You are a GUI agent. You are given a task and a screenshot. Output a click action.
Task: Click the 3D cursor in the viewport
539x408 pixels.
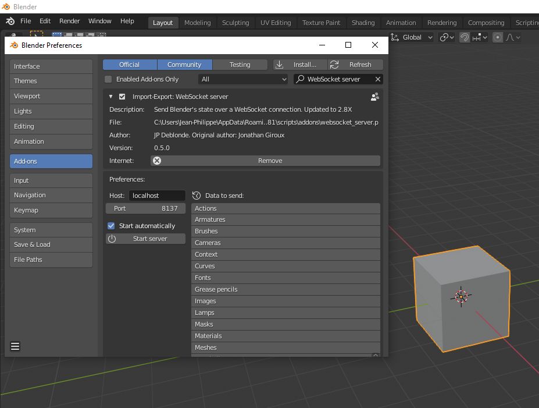[461, 296]
